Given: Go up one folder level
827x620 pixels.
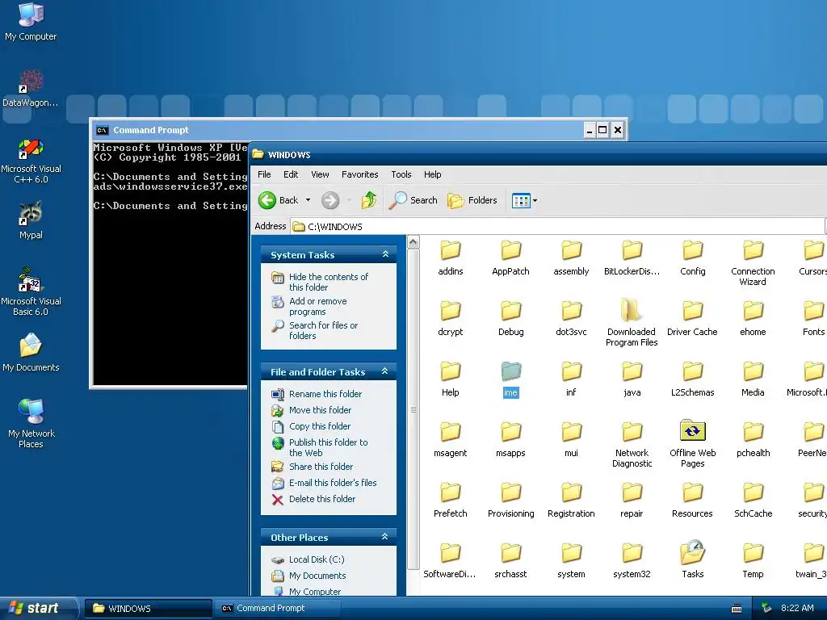Looking at the screenshot, I should (x=369, y=200).
